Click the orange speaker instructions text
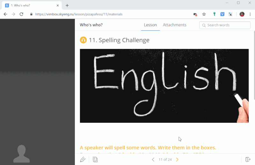255x165 pixels. [148, 148]
